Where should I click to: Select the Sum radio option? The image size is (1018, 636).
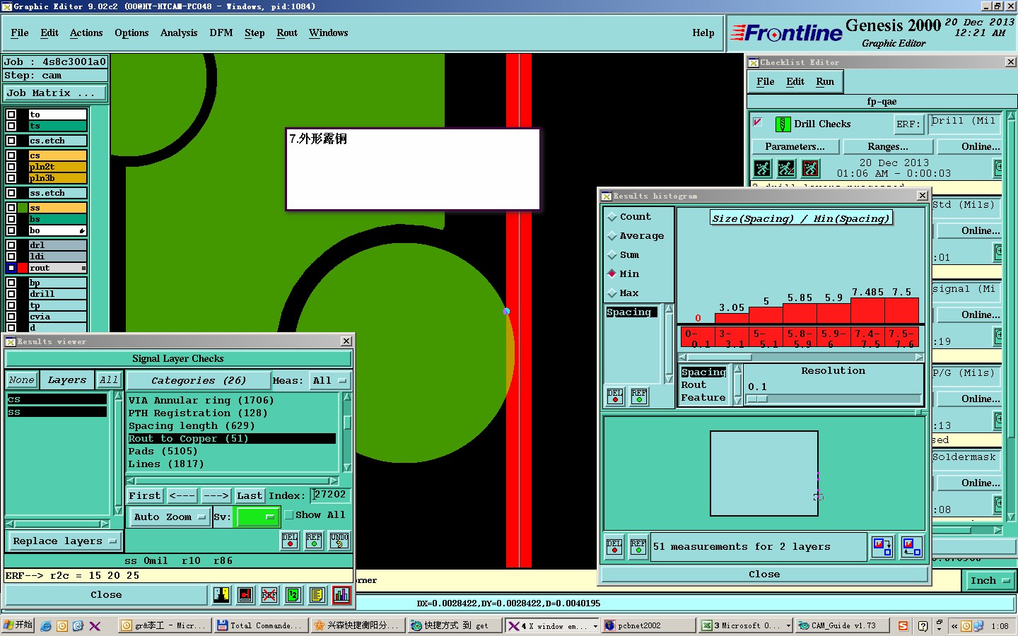pyautogui.click(x=612, y=255)
